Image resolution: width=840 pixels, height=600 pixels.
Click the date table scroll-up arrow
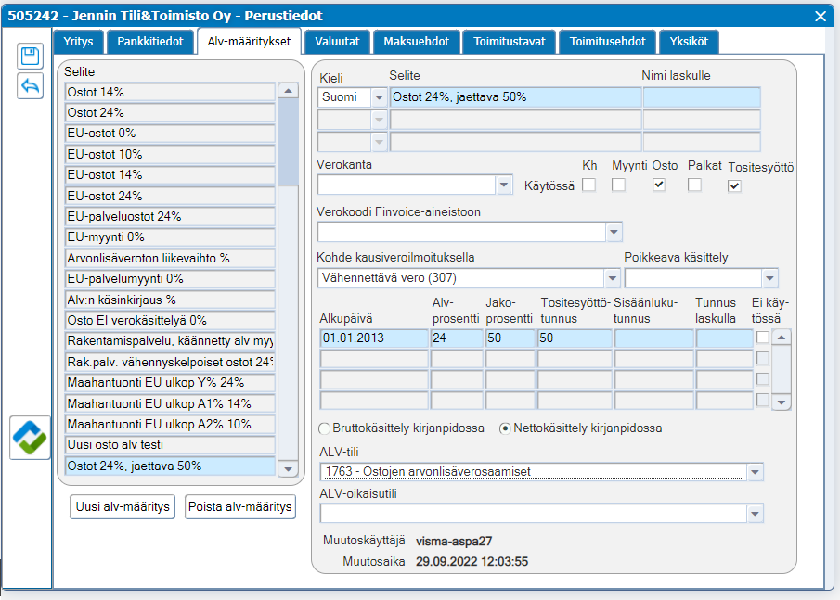782,338
